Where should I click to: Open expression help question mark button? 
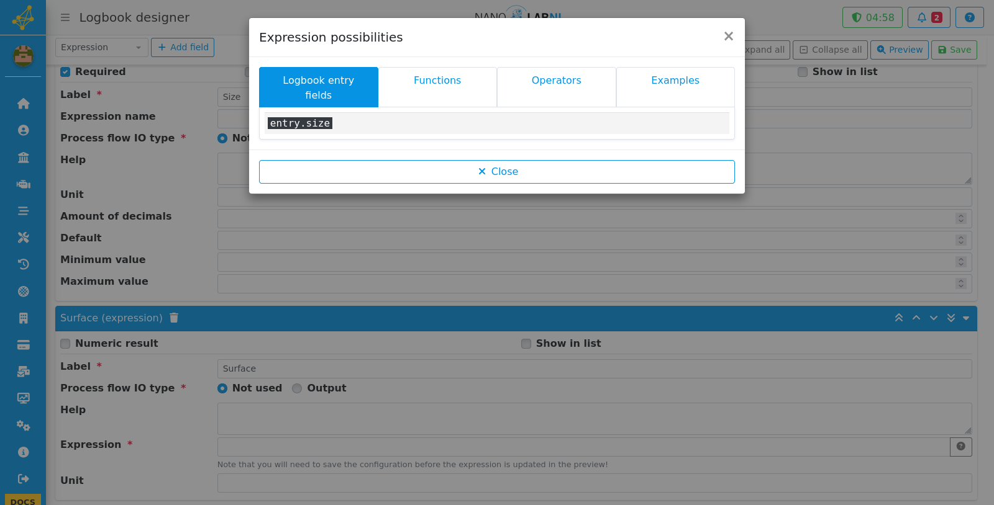point(961,447)
